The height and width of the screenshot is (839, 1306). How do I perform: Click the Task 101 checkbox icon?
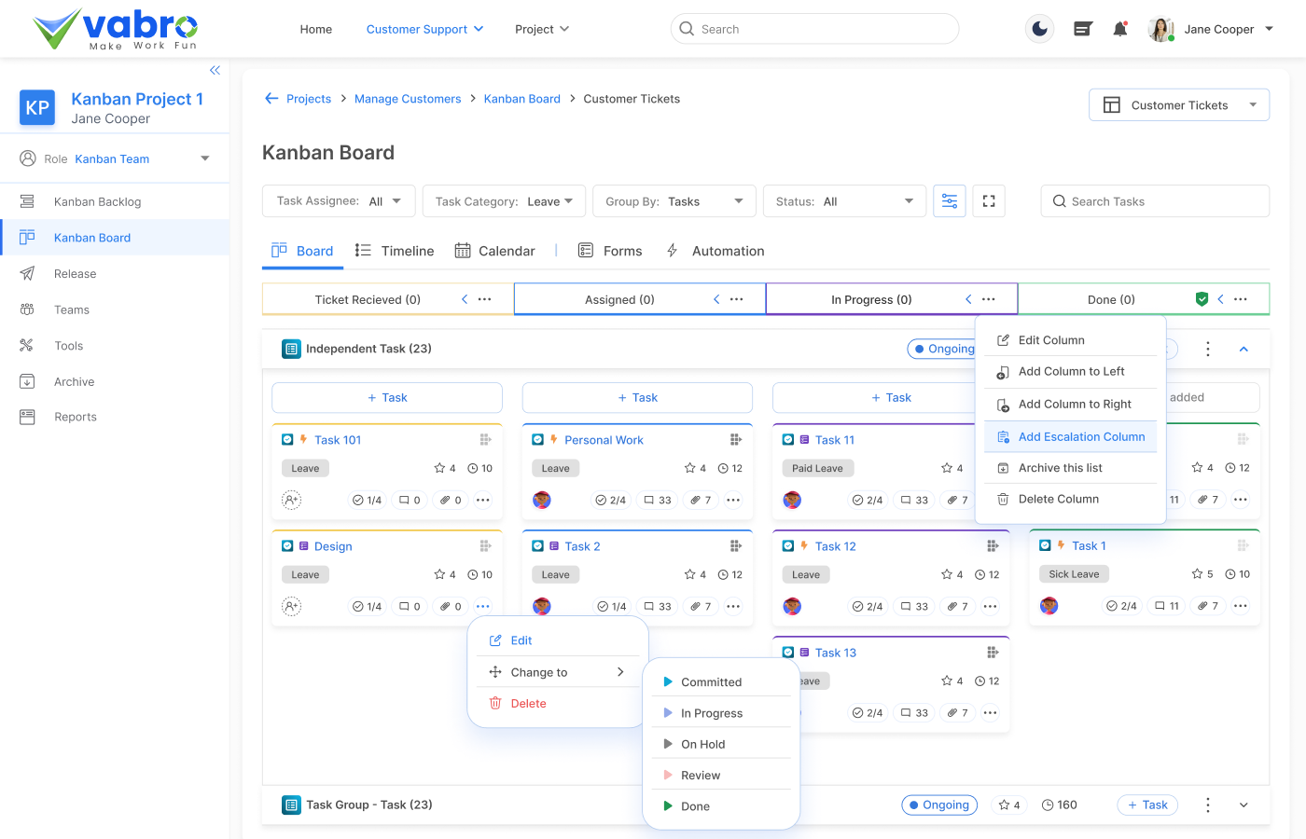click(x=287, y=440)
